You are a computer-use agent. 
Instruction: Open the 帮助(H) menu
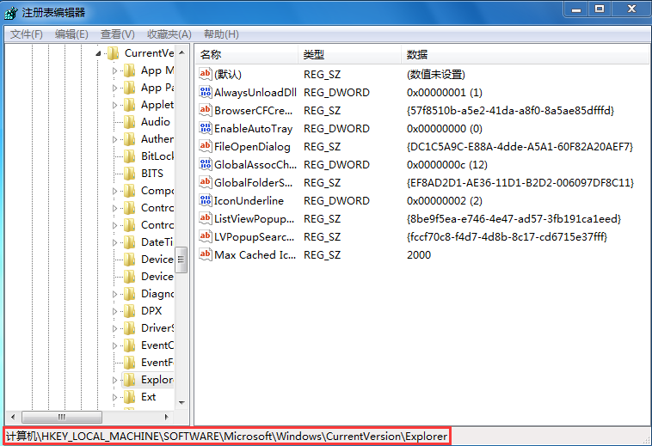point(218,34)
